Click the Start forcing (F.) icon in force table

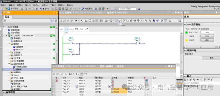tap(74, 74)
